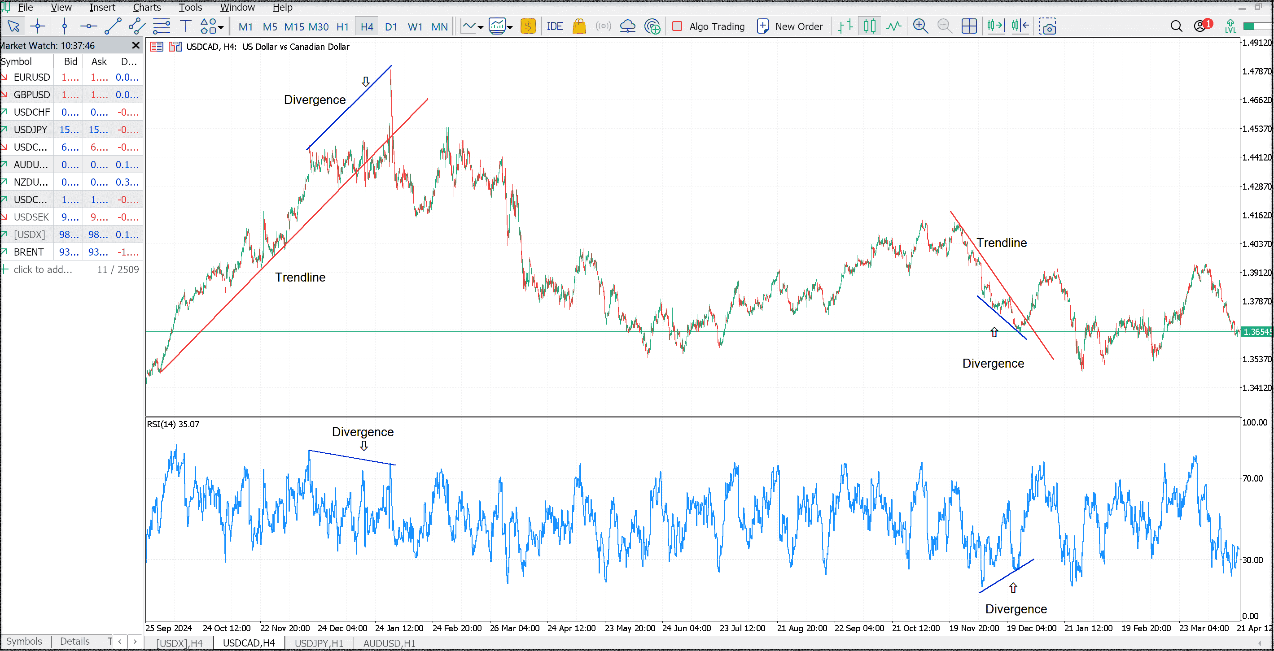Open the View menu
Image resolution: width=1274 pixels, height=651 pixels.
(61, 8)
